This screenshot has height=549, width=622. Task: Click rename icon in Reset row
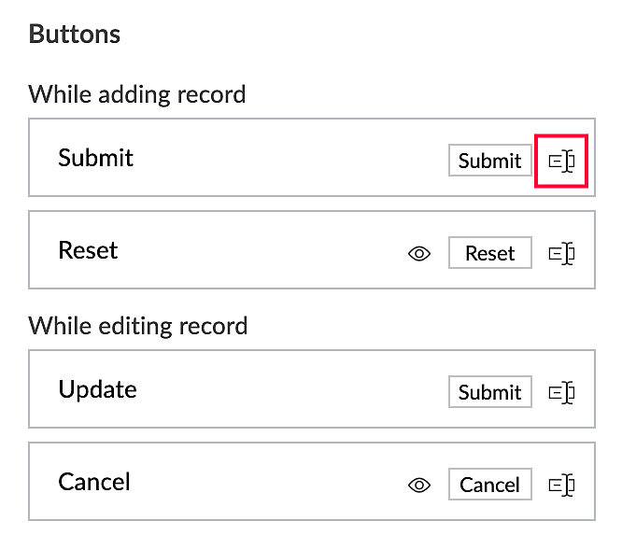(560, 253)
